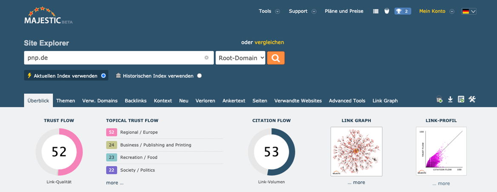
Task: Open Pläne und Preise page
Action: (344, 11)
